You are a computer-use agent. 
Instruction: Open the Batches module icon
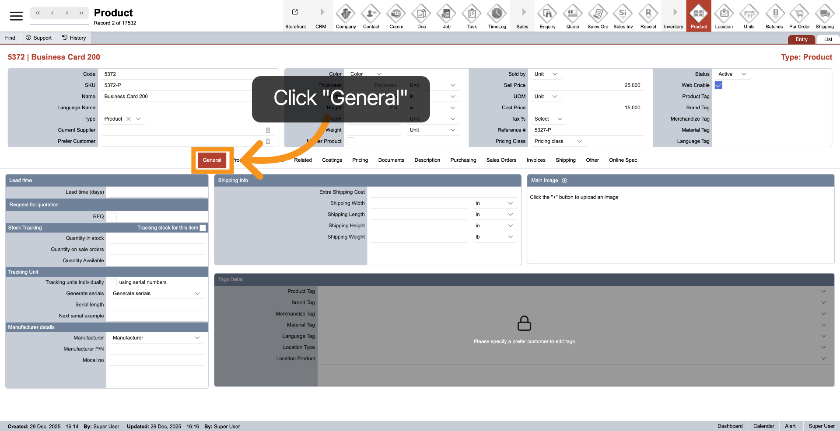[x=774, y=14]
